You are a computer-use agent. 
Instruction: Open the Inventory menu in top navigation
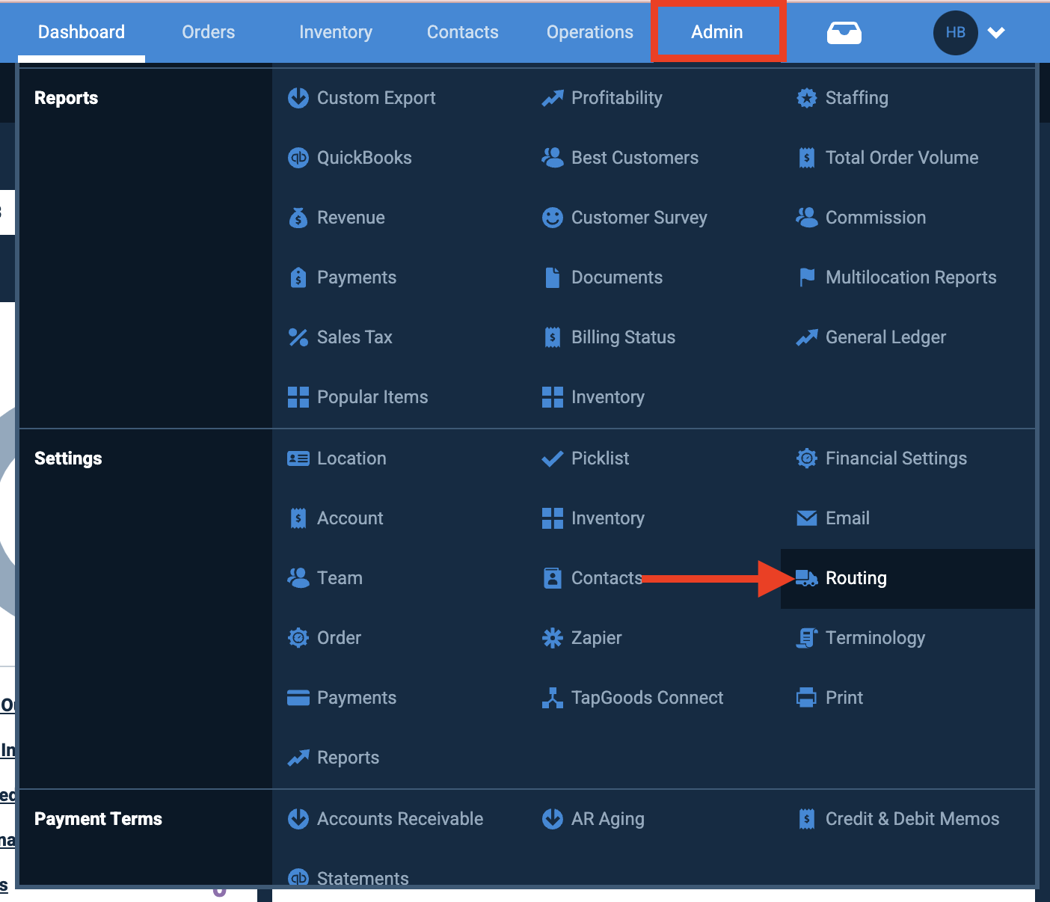336,32
